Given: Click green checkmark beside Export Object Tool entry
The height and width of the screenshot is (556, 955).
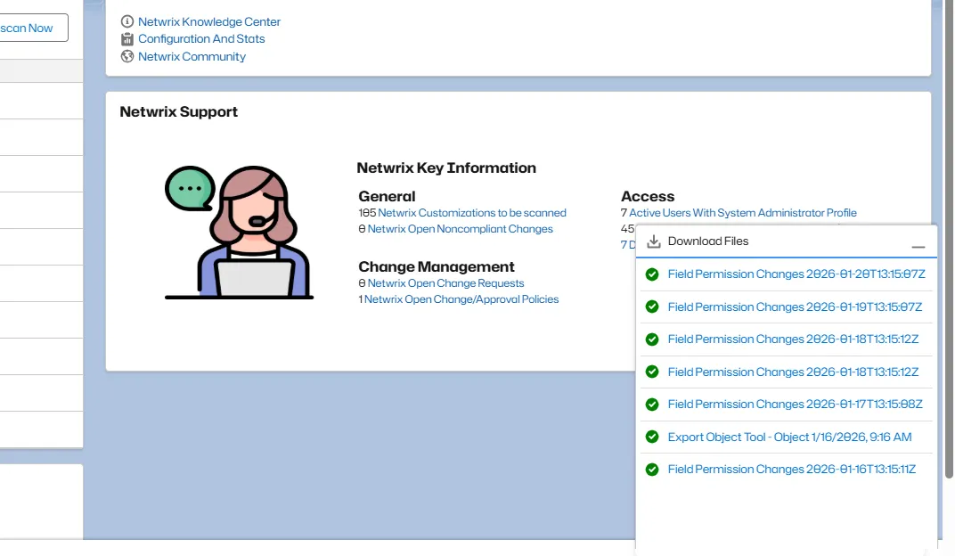Looking at the screenshot, I should click(652, 437).
